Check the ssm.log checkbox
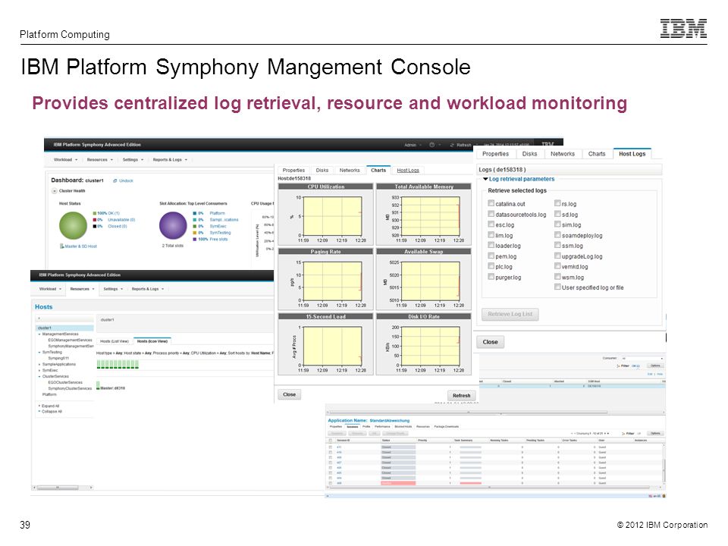This screenshot has width=728, height=546. (557, 245)
